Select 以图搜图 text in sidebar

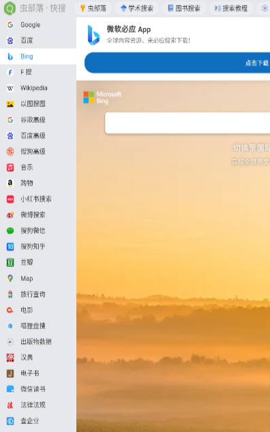pyautogui.click(x=33, y=104)
